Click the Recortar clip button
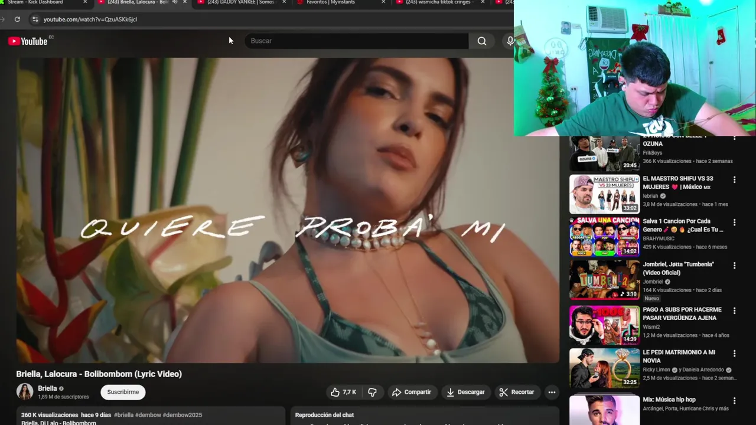Viewport: 756px width, 425px height. click(516, 392)
